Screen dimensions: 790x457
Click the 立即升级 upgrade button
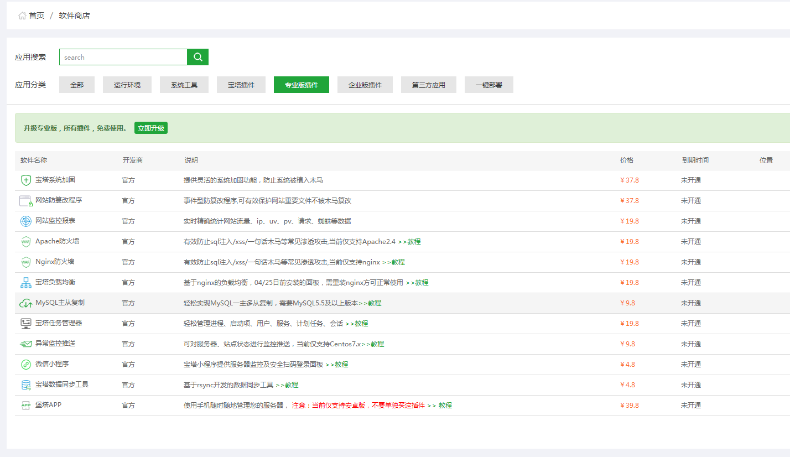(x=151, y=127)
